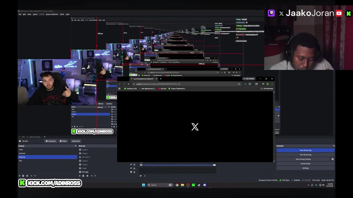353x198 pixels.
Task: Click Chrome address bar URL
Action: [x=158, y=84]
